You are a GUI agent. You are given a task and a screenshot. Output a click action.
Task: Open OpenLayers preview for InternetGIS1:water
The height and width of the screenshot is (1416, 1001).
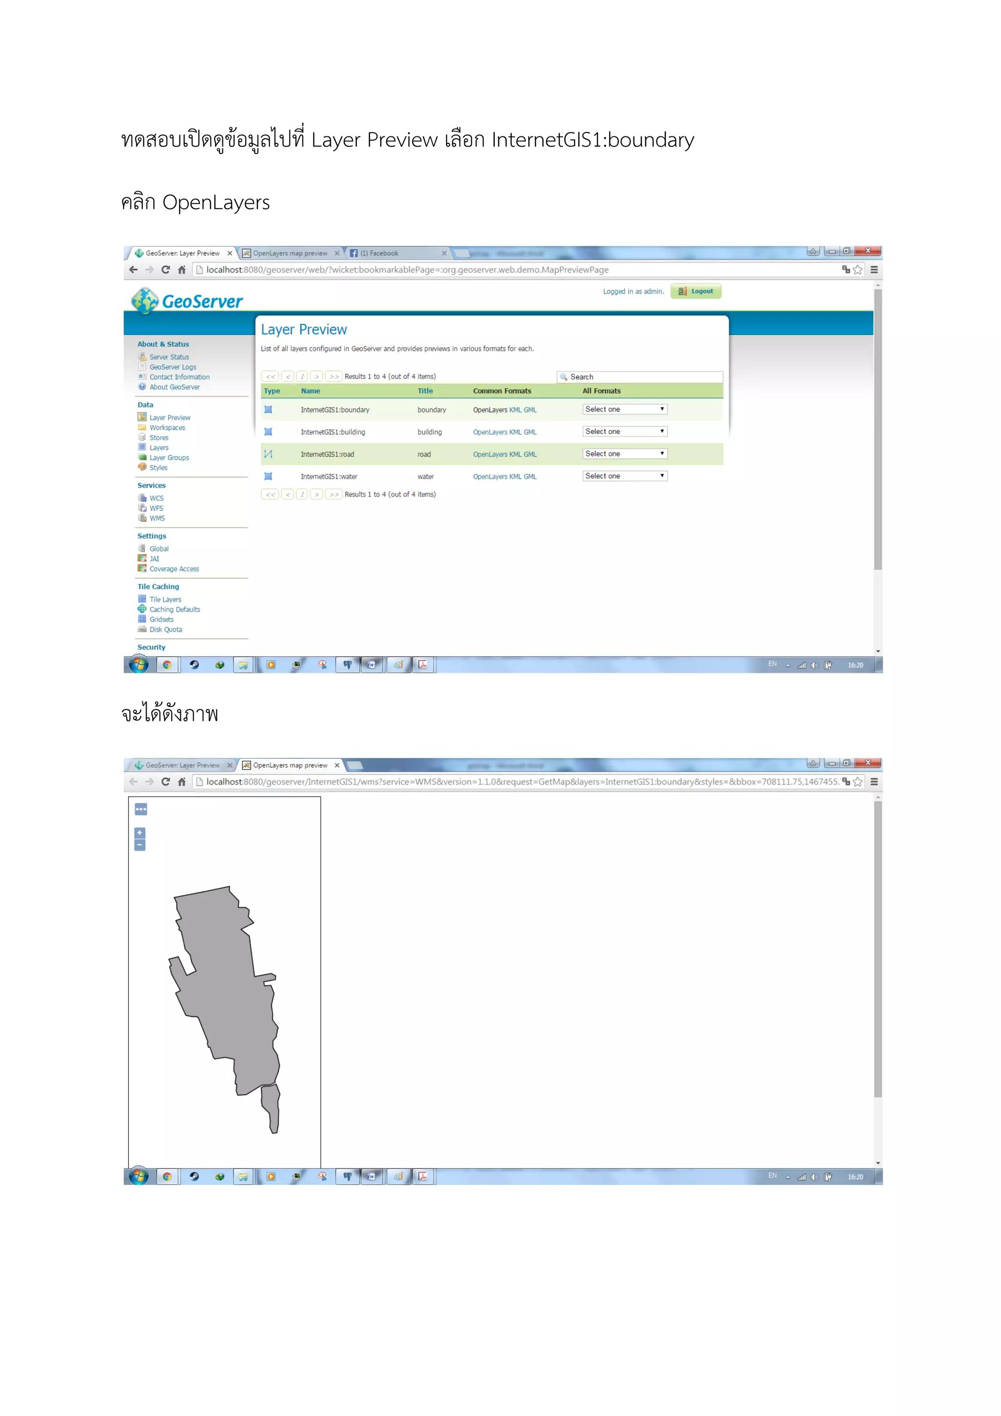[x=490, y=477]
